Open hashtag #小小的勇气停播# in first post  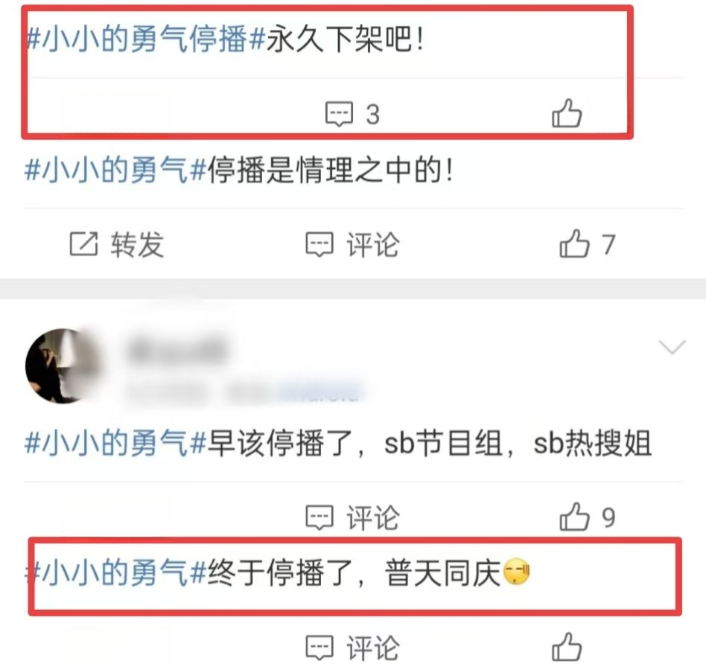pyautogui.click(x=145, y=39)
